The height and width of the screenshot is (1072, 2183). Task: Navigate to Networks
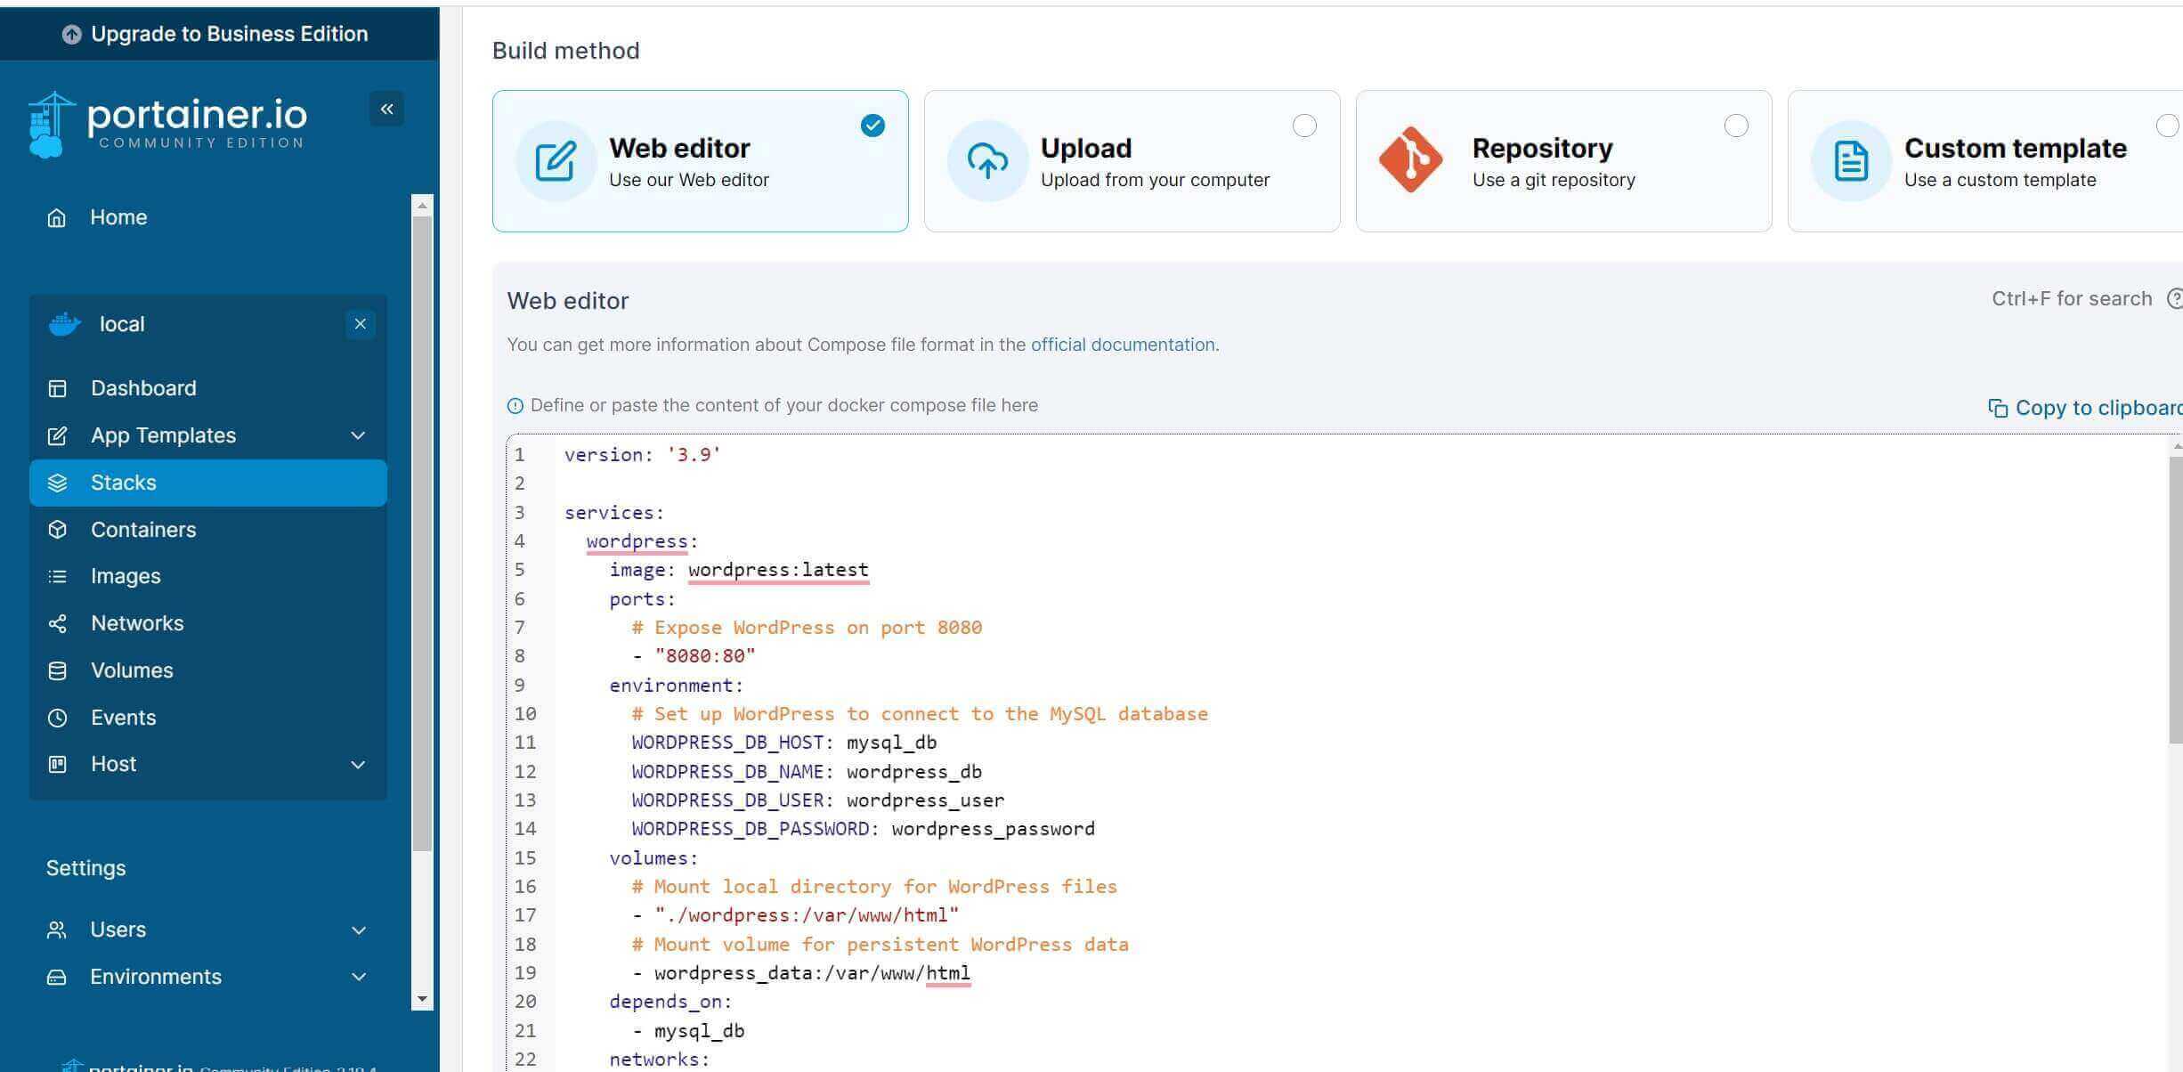click(207, 623)
